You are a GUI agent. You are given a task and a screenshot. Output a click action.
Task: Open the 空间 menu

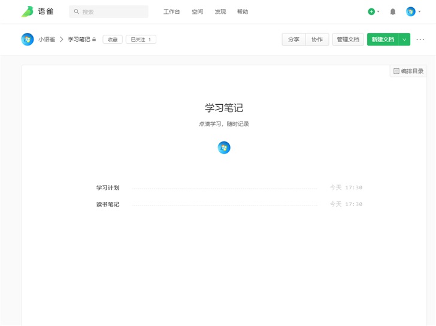(198, 11)
